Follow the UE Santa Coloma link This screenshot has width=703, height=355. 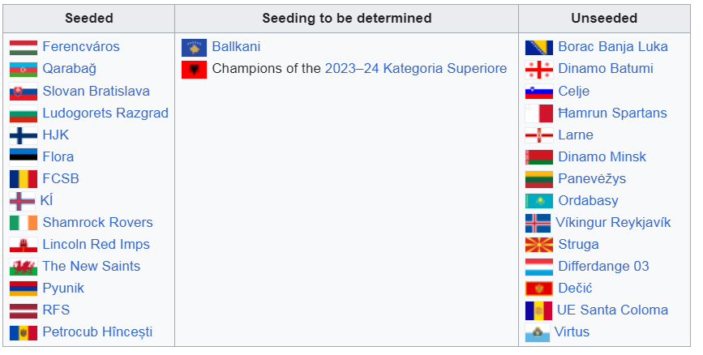612,310
